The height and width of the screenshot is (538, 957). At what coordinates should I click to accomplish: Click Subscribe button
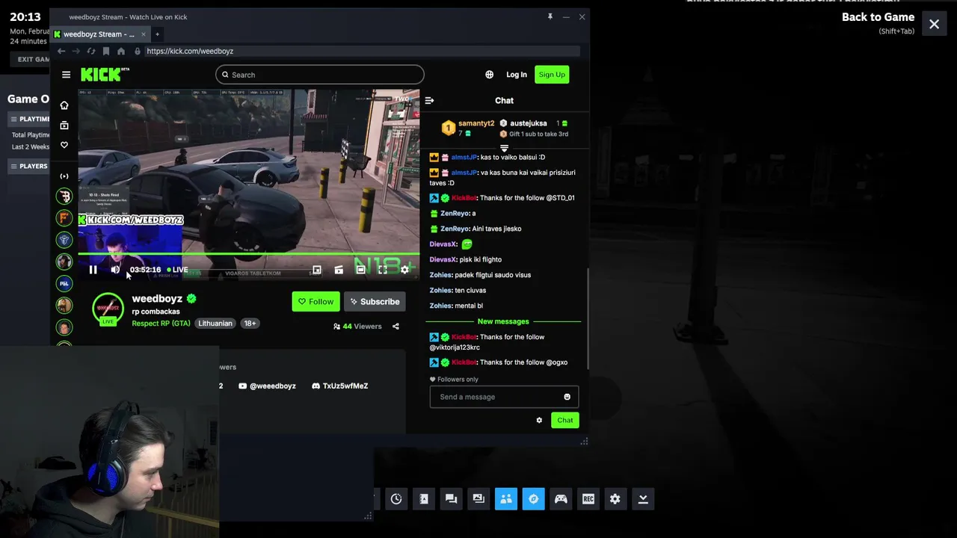click(375, 302)
